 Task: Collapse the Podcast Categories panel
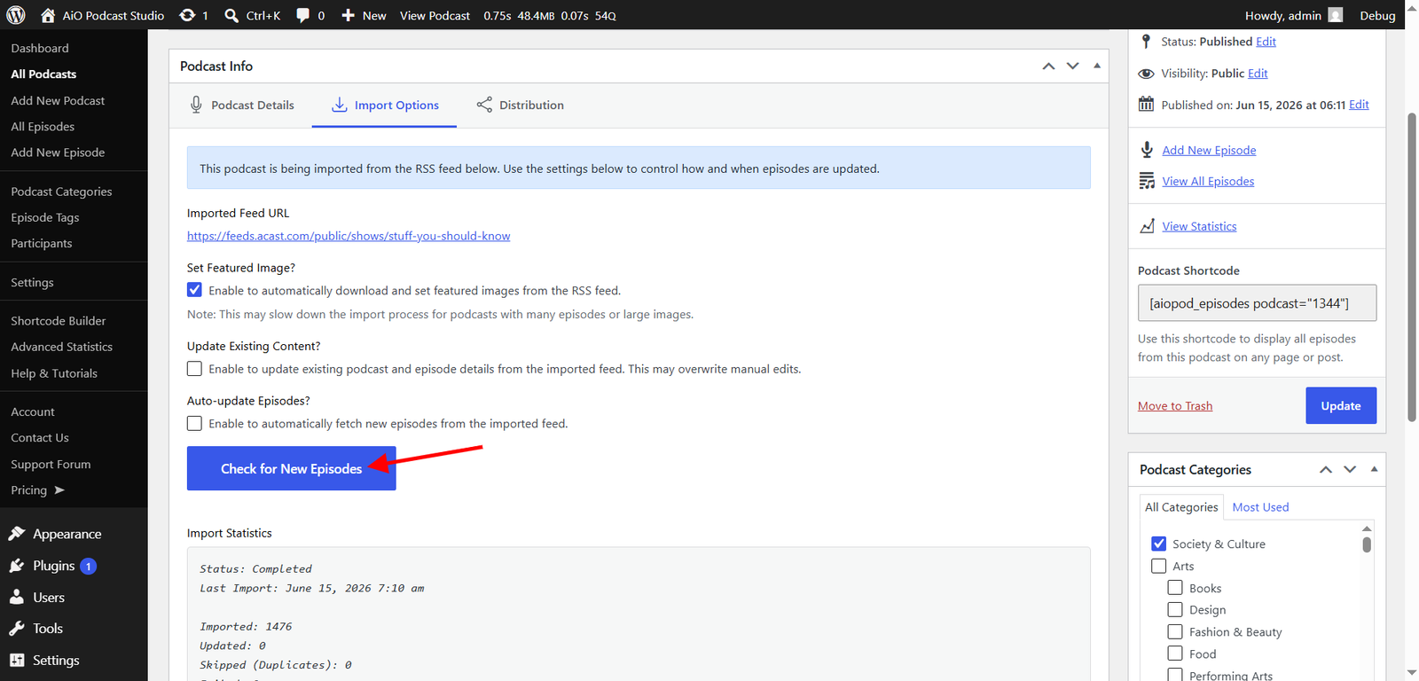click(1374, 469)
